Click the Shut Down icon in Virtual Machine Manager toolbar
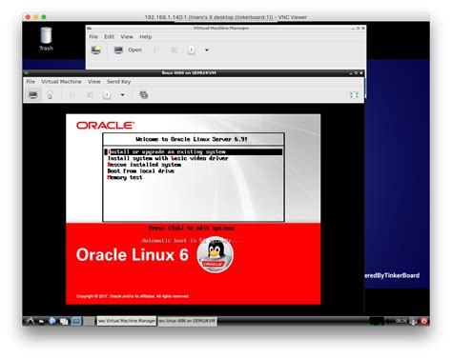The width and height of the screenshot is (452, 358). click(x=191, y=50)
